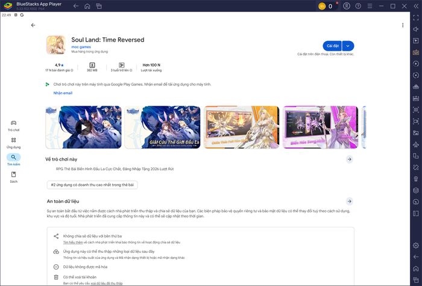
Task: Click the speedometer trim memory icon
Action: click(x=416, y=202)
